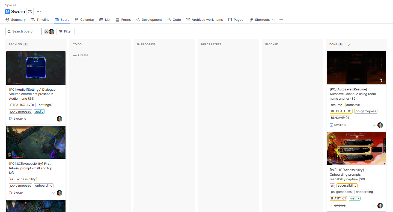Viewport: 393px width, 212px height.
Task: Click the task checkbox icon on SWOR-8
Action: pos(331,125)
